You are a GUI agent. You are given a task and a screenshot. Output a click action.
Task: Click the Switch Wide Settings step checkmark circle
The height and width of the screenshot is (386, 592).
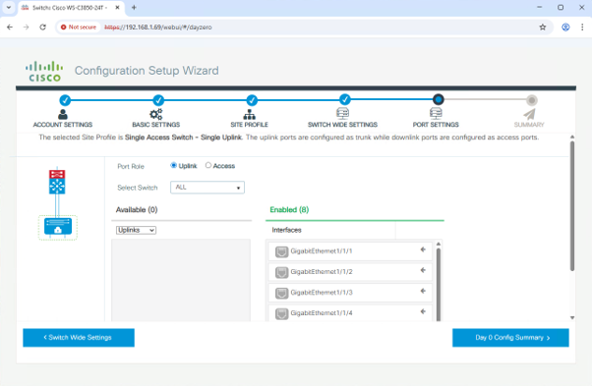tap(345, 99)
